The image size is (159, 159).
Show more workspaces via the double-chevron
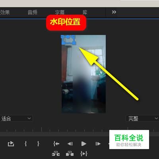point(114,12)
